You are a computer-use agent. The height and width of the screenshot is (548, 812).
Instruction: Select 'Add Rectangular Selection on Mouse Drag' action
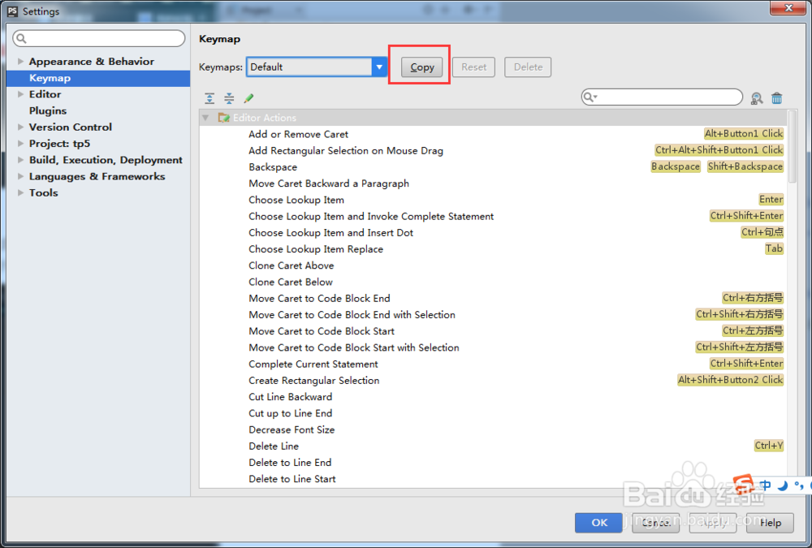346,151
